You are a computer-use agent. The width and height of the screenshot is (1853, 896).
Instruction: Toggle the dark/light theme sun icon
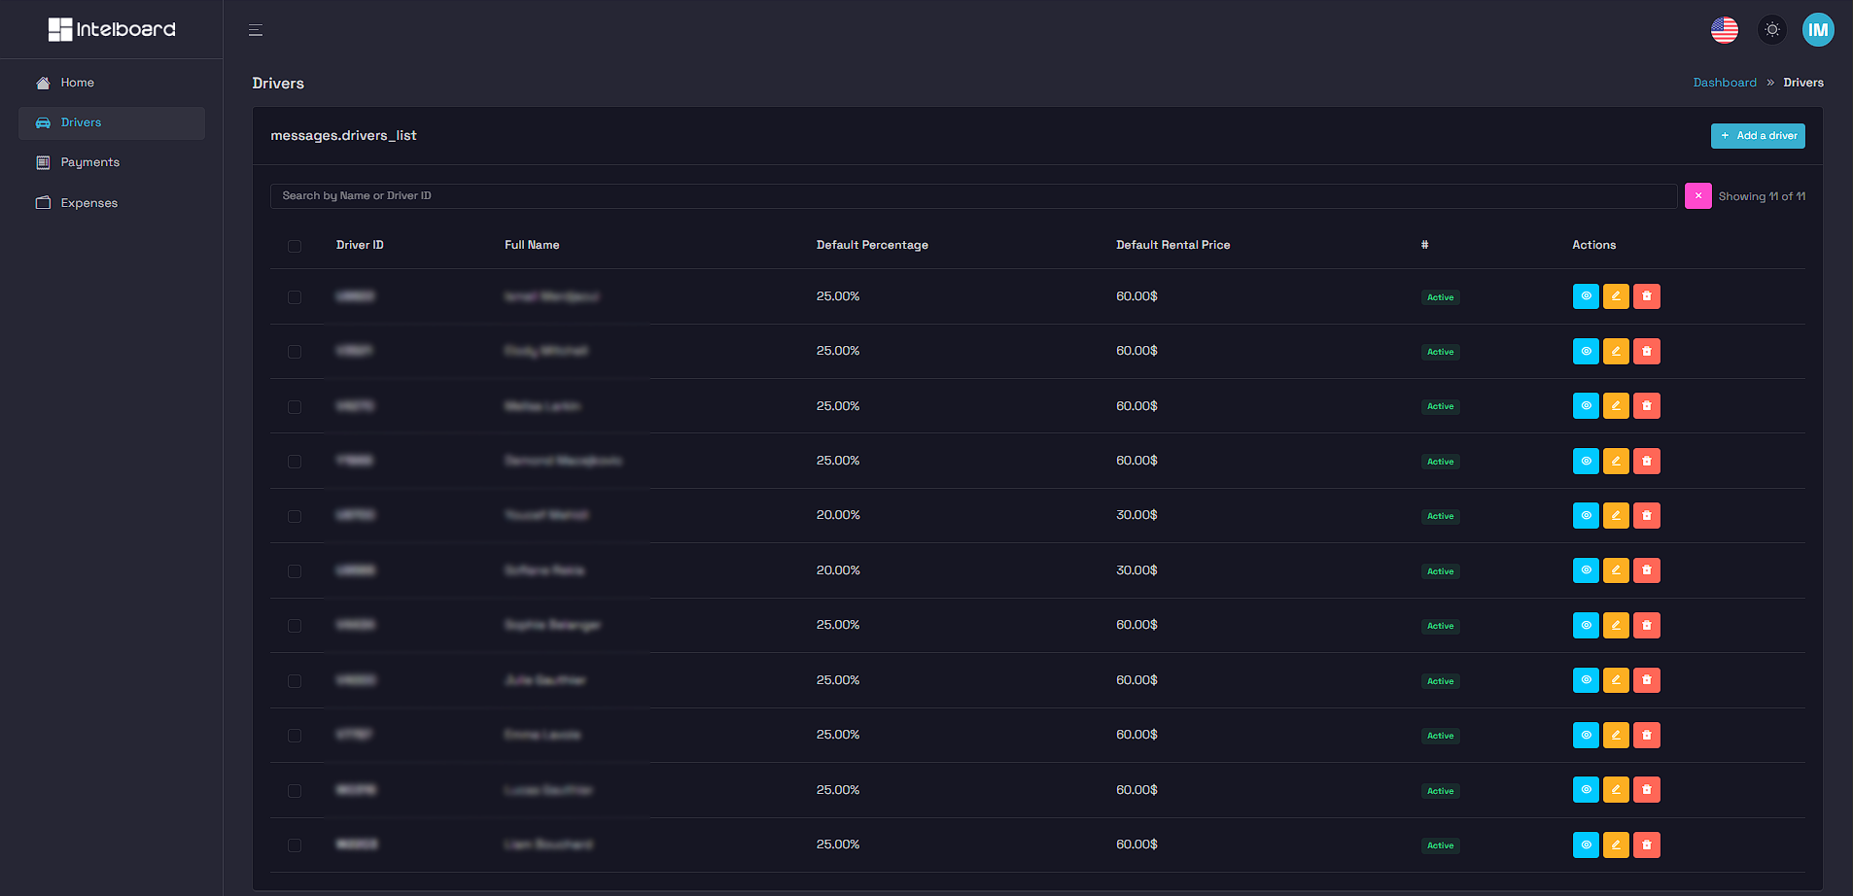pos(1771,29)
